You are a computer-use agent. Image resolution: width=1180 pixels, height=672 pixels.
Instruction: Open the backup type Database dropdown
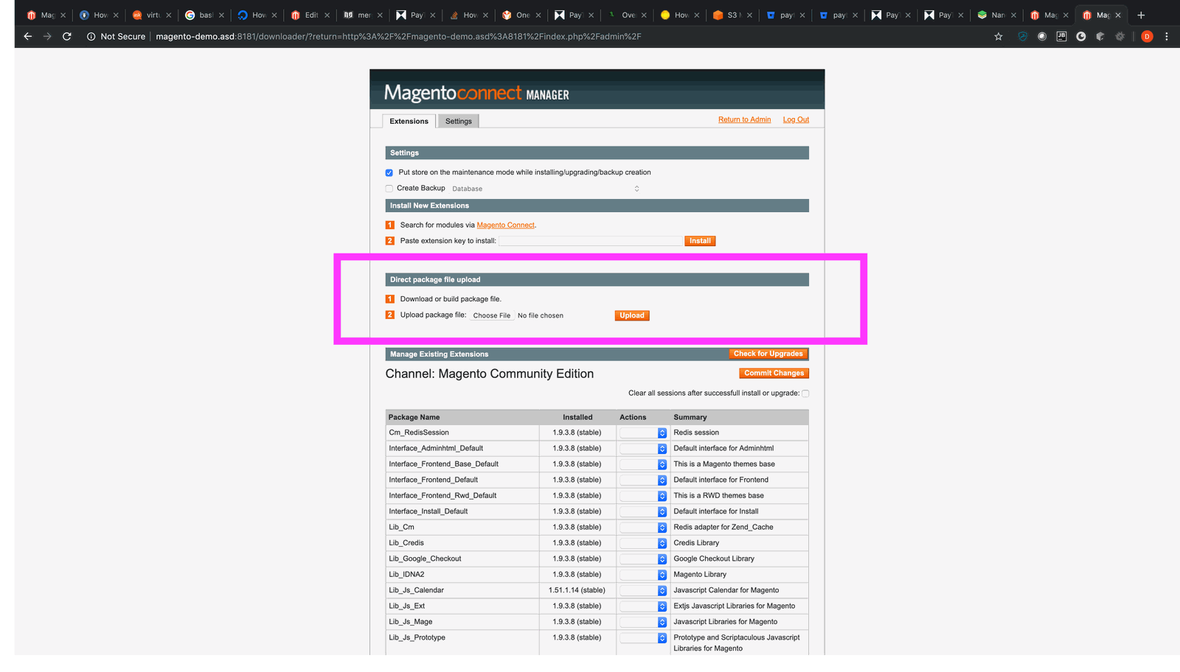[x=546, y=189]
